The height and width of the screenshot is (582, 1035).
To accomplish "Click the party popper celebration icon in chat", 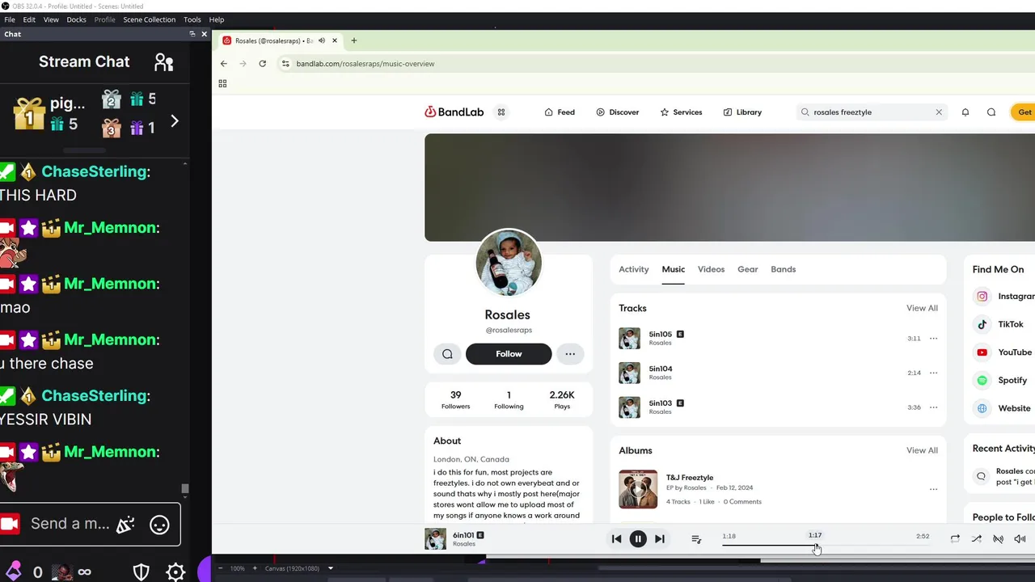I will 125,525.
